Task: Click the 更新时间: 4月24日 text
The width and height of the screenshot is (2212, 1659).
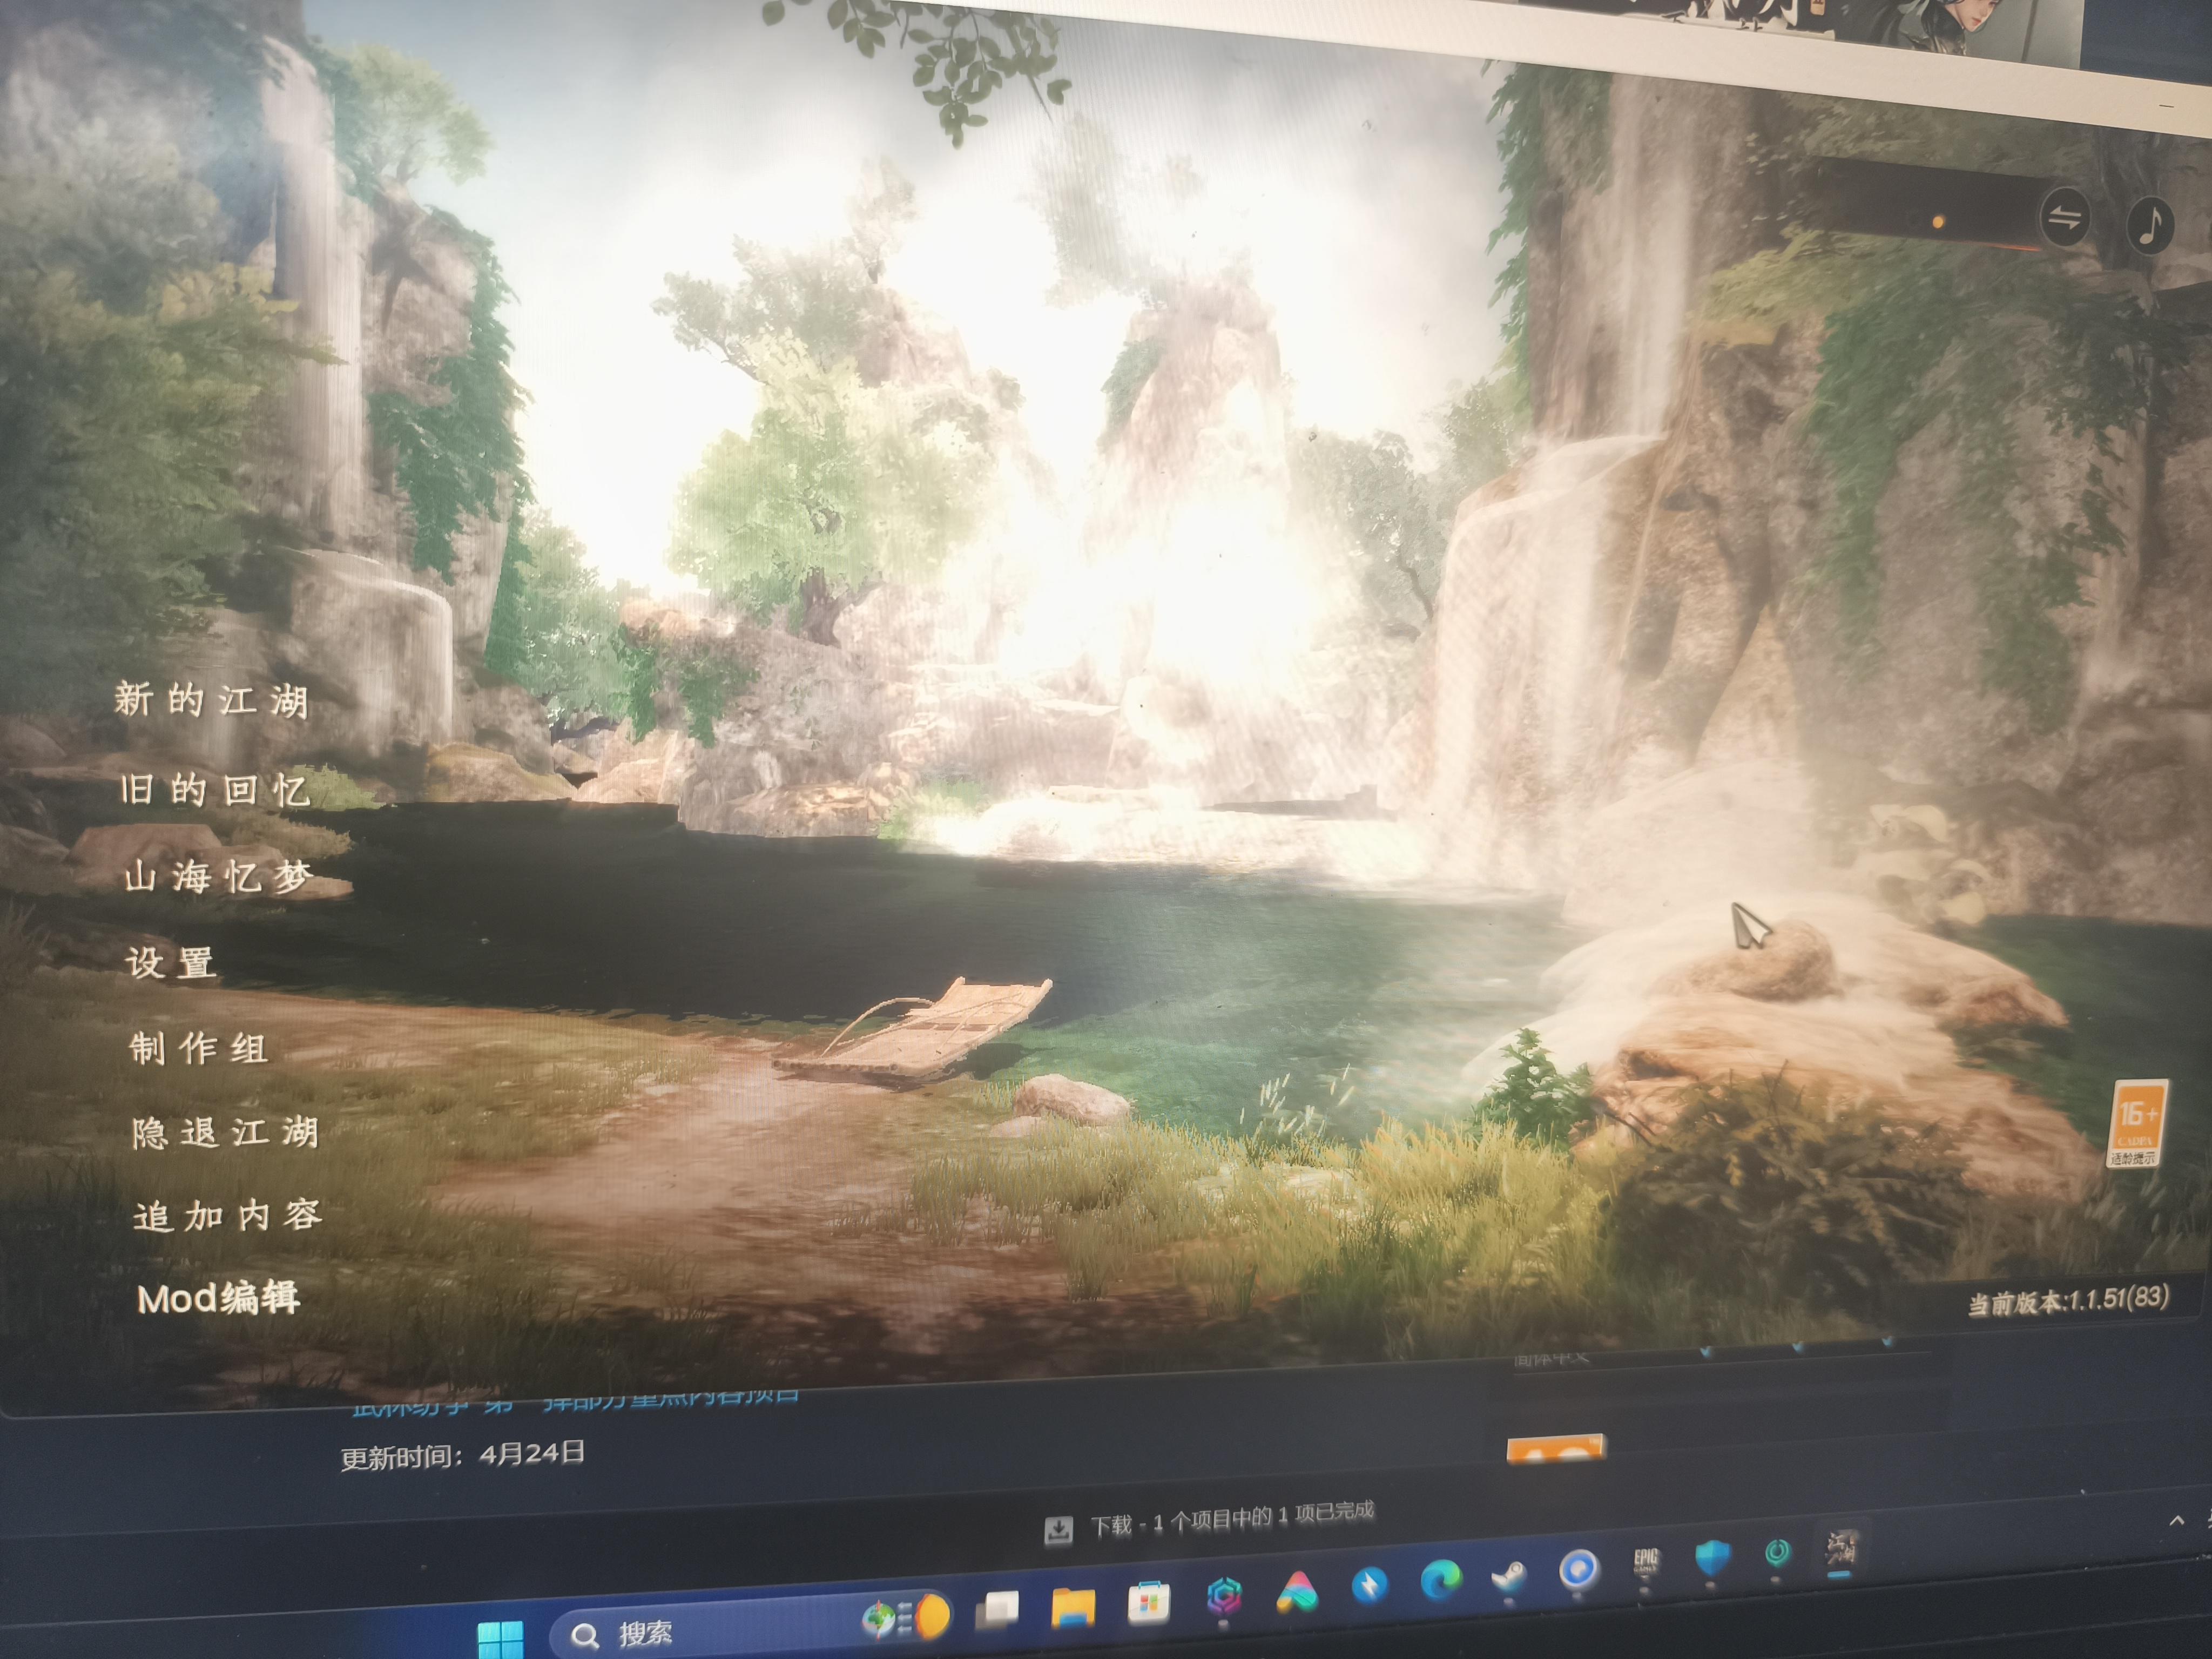Action: 462,1455
